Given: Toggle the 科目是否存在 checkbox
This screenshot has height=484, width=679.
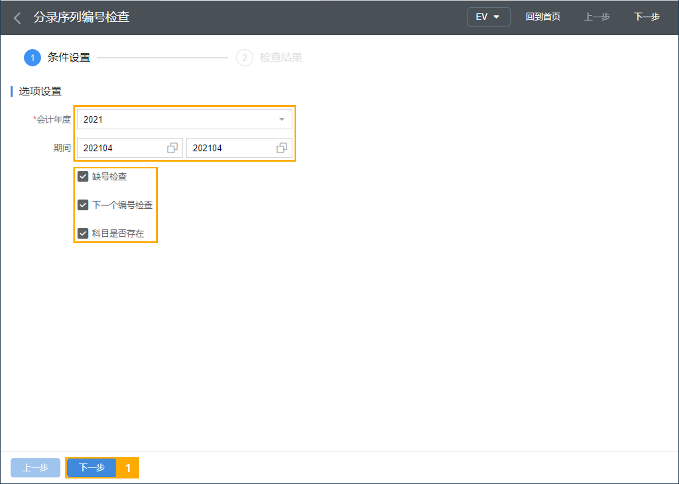Looking at the screenshot, I should tap(83, 233).
